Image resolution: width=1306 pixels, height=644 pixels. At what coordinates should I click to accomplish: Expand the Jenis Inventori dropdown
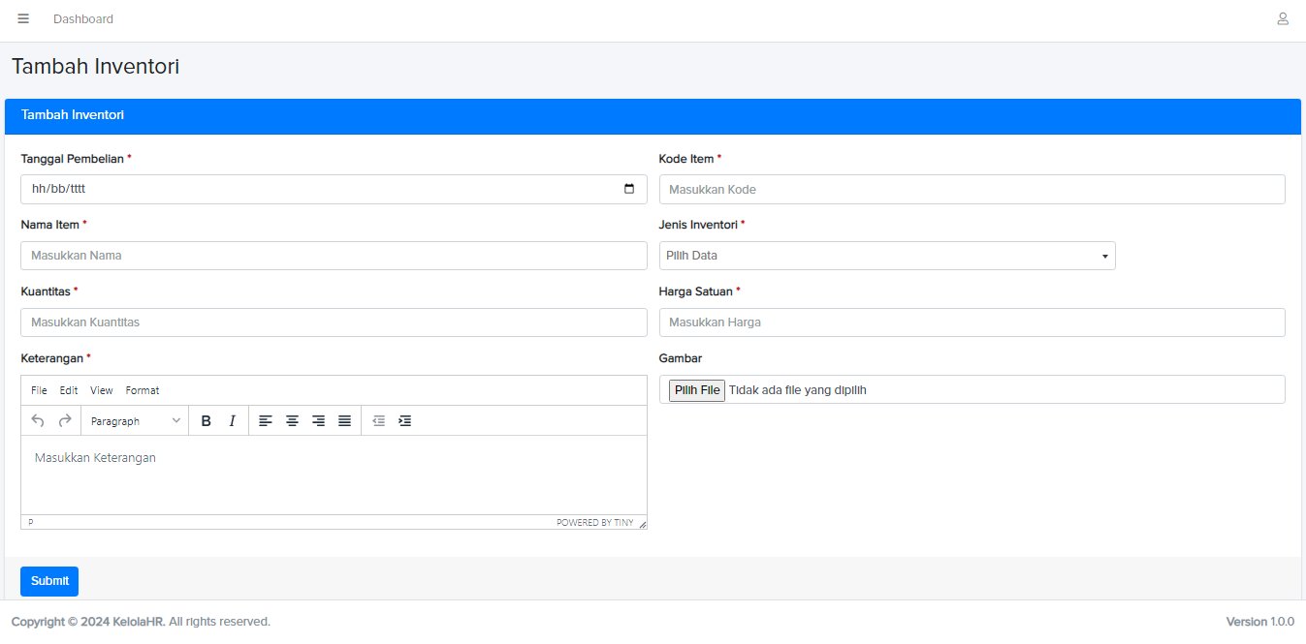pyautogui.click(x=886, y=256)
